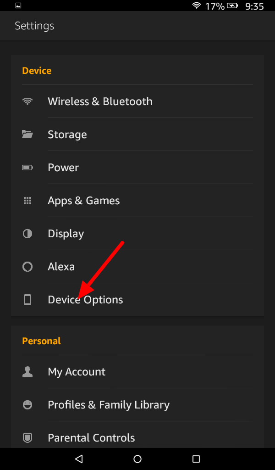
Task: Open Device Options
Action: 137,299
